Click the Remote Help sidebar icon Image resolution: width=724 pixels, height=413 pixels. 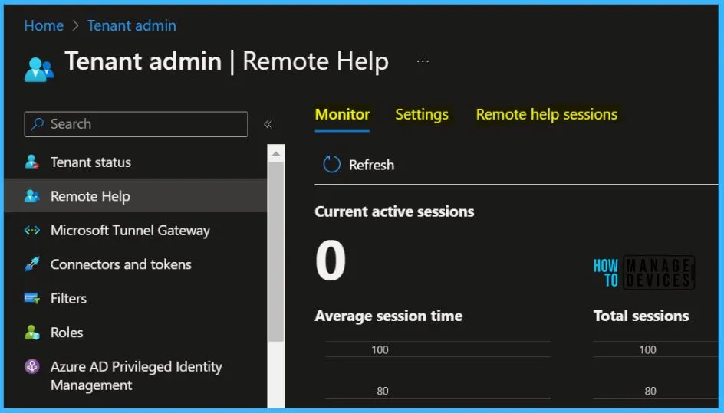[x=32, y=196]
